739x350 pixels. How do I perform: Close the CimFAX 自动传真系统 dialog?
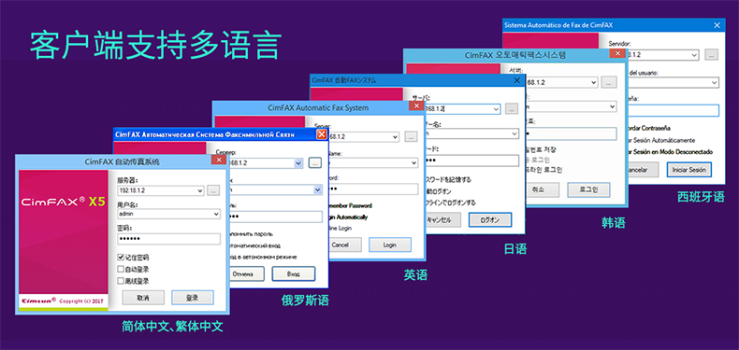pos(218,161)
